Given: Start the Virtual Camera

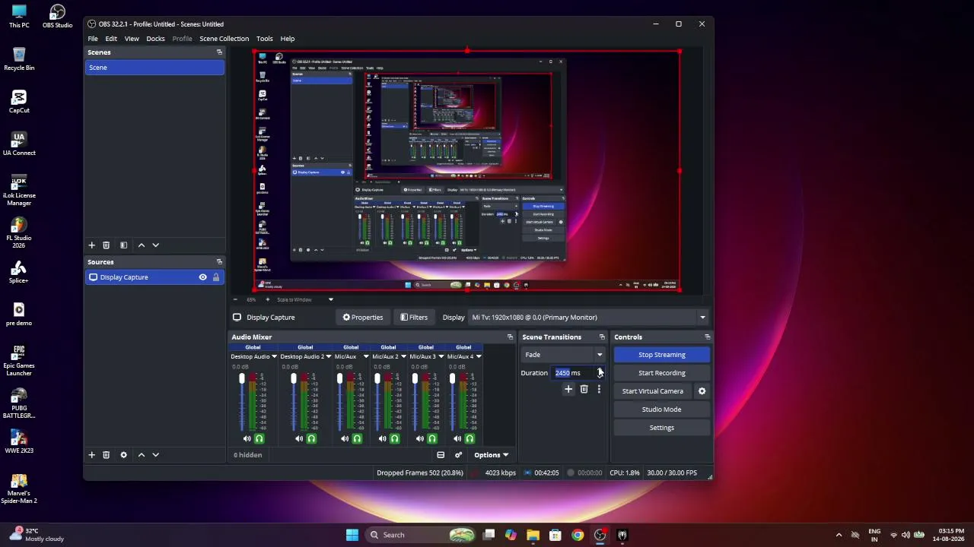Looking at the screenshot, I should click(x=653, y=391).
